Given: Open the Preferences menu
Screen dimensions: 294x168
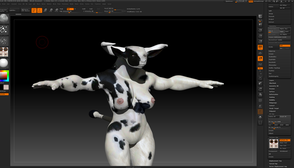Looking at the screenshot, I should click(x=65, y=4).
